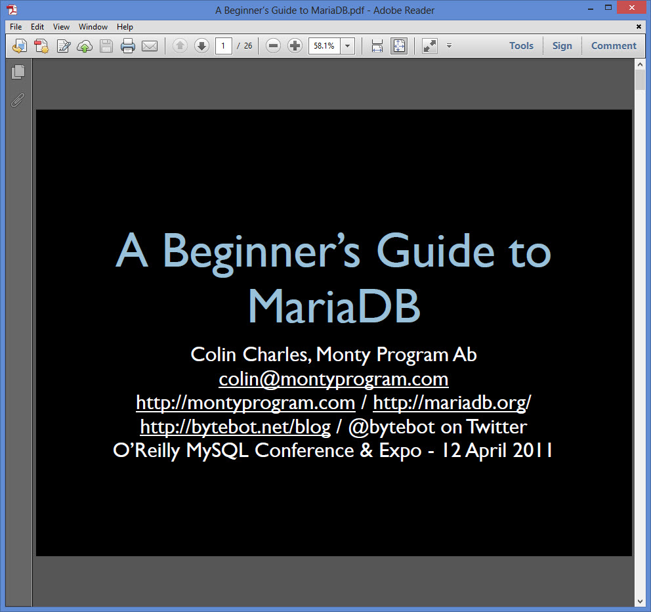This screenshot has width=651, height=612.
Task: Click the '/ 26' total pages label
Action: click(x=245, y=46)
